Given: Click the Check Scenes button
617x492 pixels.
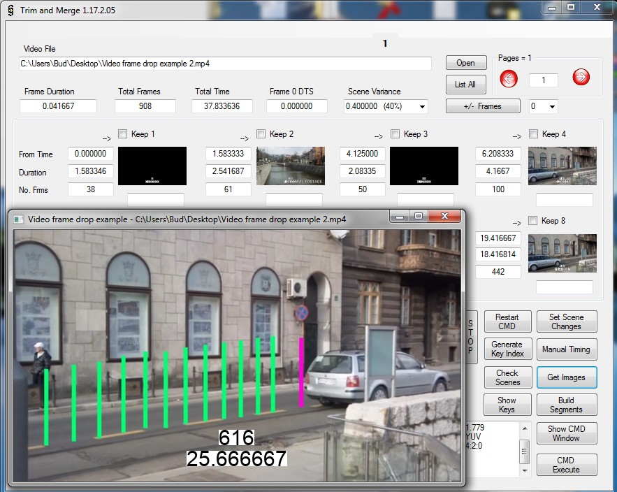Looking at the screenshot, I should 507,377.
